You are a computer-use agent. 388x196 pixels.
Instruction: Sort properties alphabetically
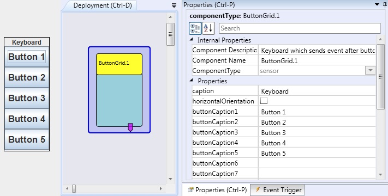pyautogui.click(x=208, y=28)
